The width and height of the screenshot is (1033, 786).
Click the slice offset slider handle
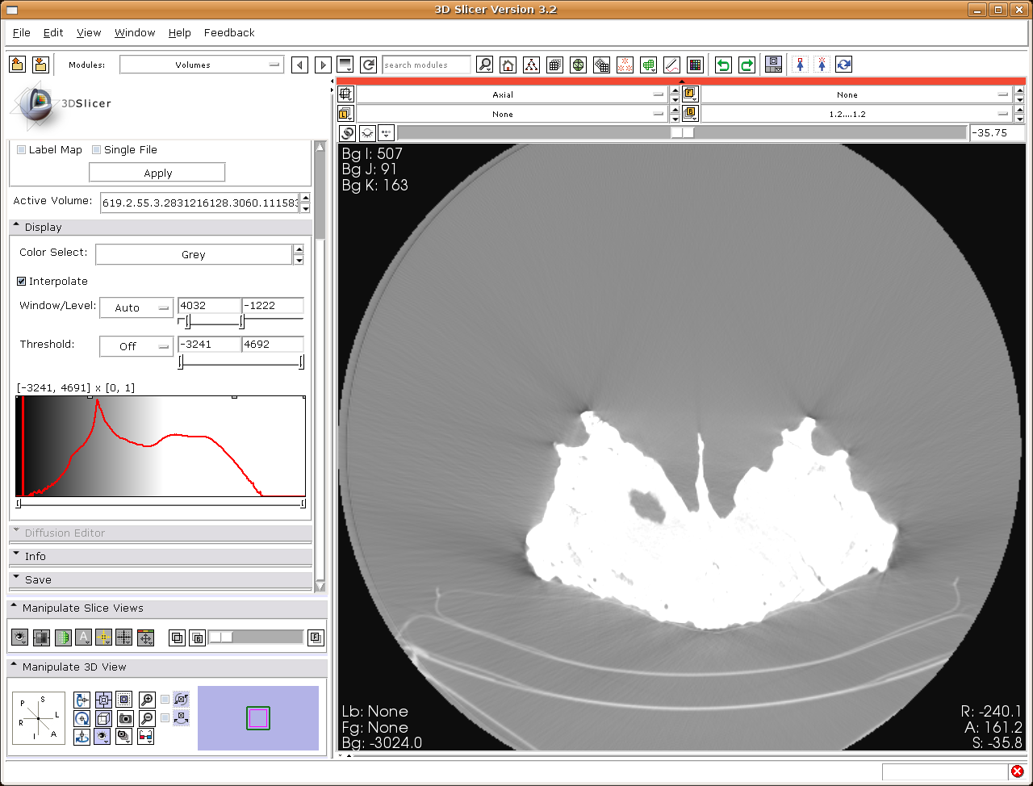pos(683,133)
